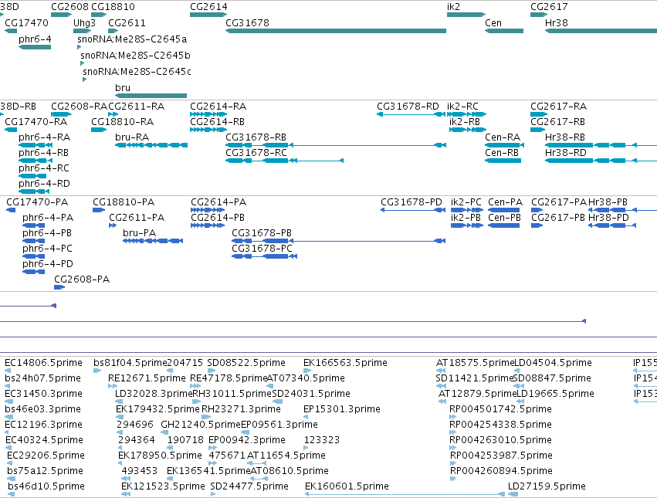Click protein CG2614-PB label
The image size is (657, 498).
coord(218,218)
